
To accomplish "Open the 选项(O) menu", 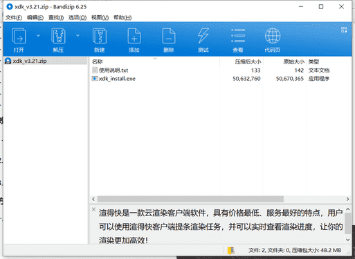I will 78,18.
